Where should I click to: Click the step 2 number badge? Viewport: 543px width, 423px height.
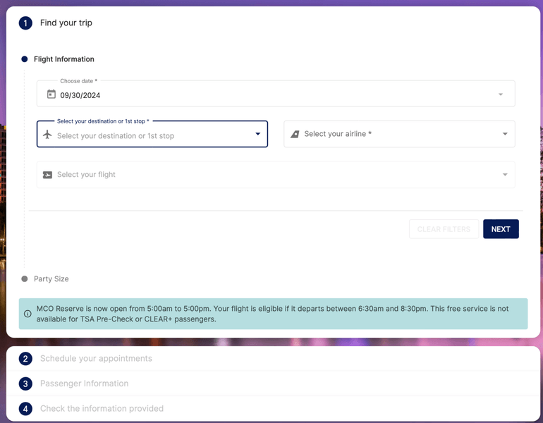click(25, 359)
